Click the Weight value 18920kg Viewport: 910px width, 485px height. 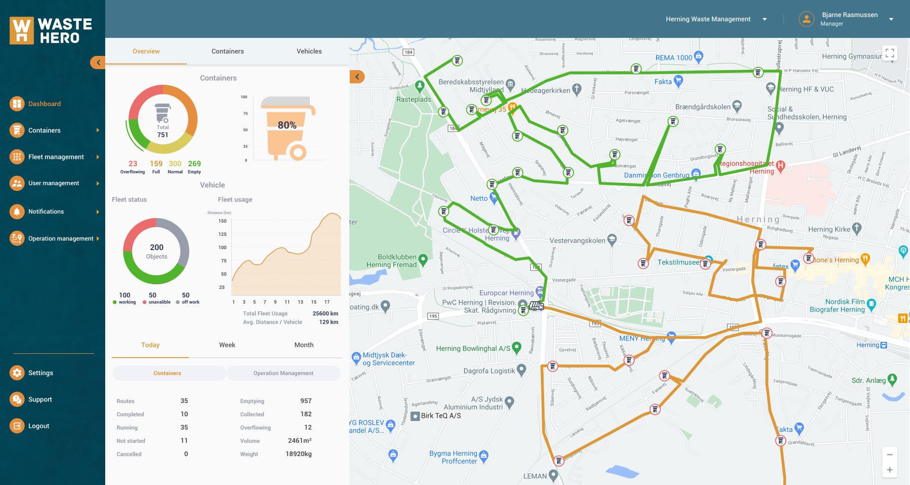(299, 454)
